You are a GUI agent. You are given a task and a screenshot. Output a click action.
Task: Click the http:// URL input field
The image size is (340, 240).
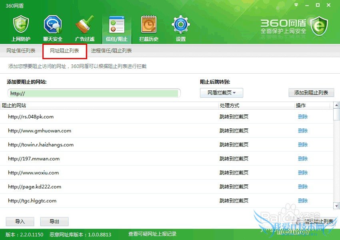(x=94, y=93)
